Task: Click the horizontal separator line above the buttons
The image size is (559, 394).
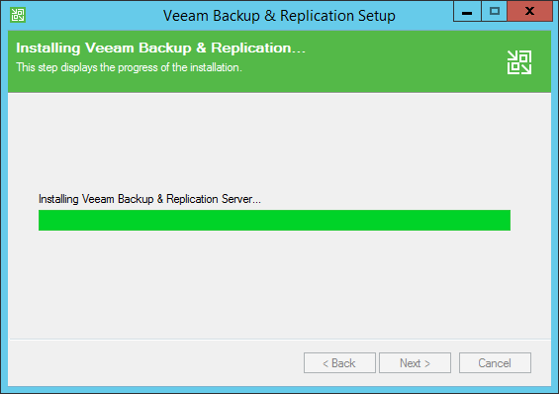Action: [280, 339]
